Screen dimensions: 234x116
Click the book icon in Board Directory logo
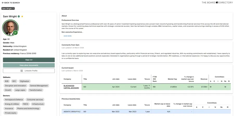point(217,3)
